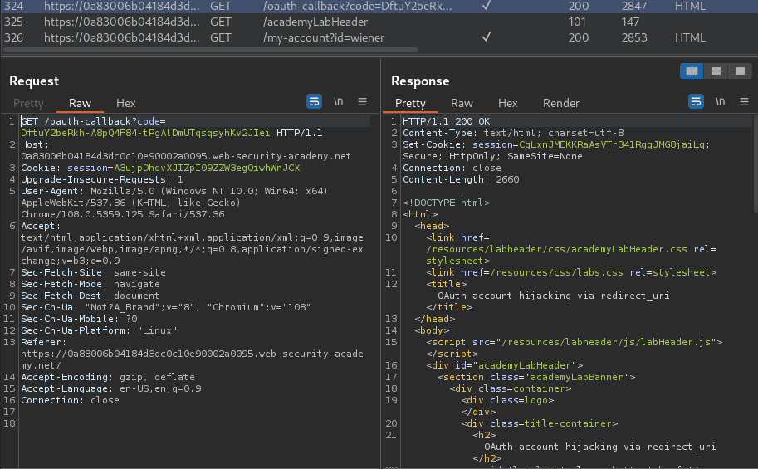Toggle word wrap in Request panel
Screen dimensions: 758x469
tap(314, 101)
